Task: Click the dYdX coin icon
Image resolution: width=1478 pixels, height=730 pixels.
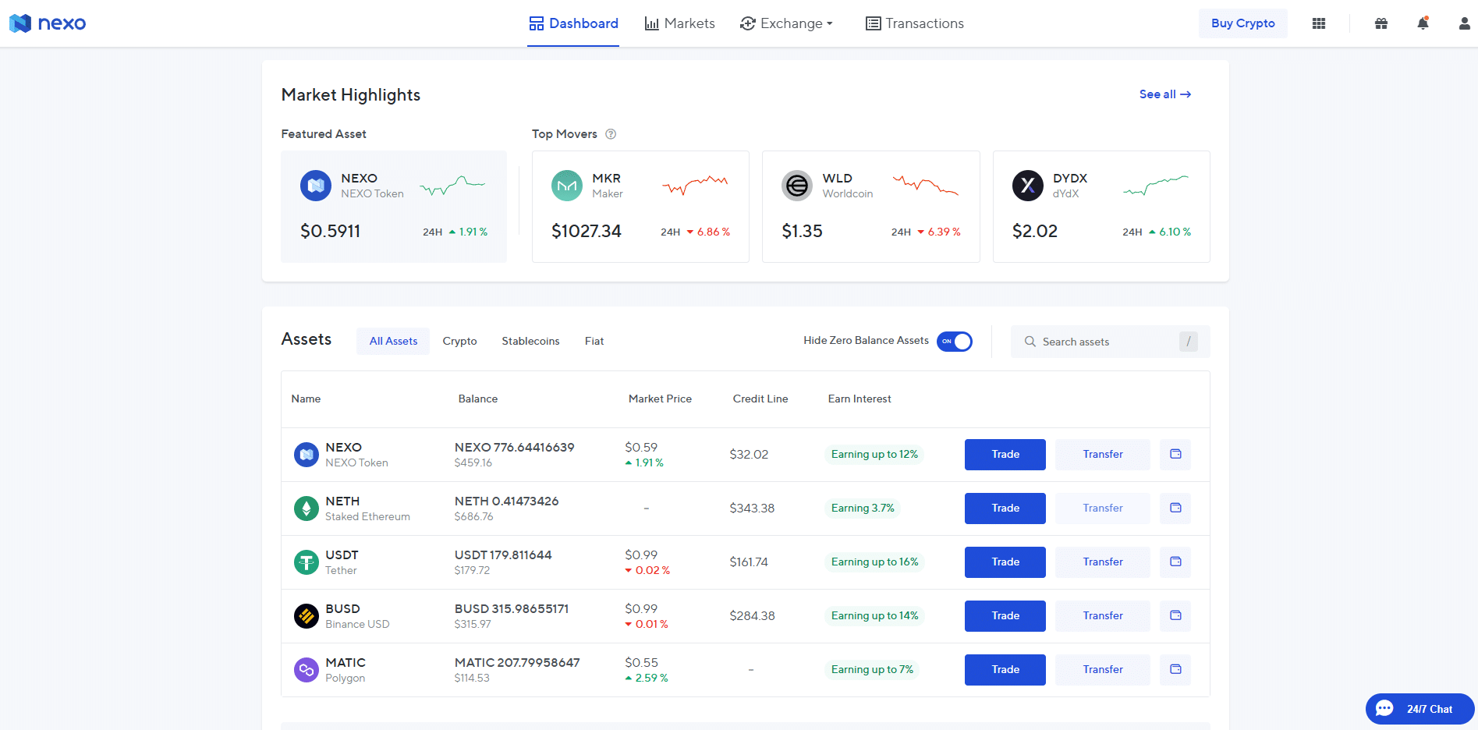Action: click(1028, 186)
